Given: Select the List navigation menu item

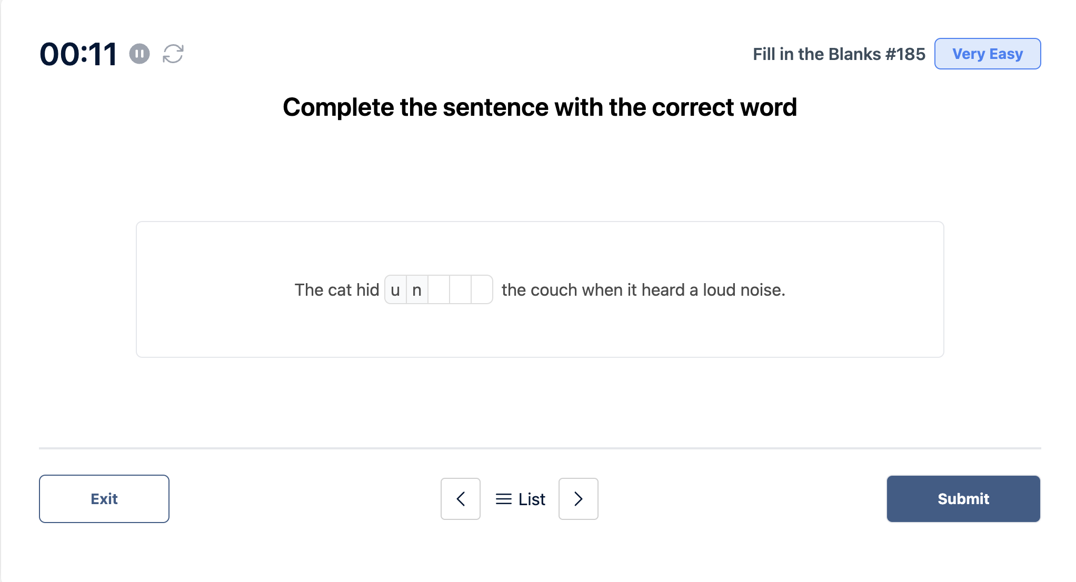Looking at the screenshot, I should pyautogui.click(x=519, y=499).
